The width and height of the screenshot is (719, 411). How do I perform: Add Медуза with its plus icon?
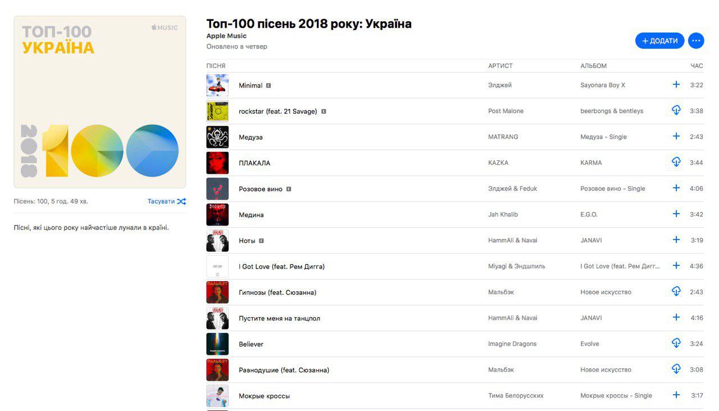pyautogui.click(x=676, y=137)
